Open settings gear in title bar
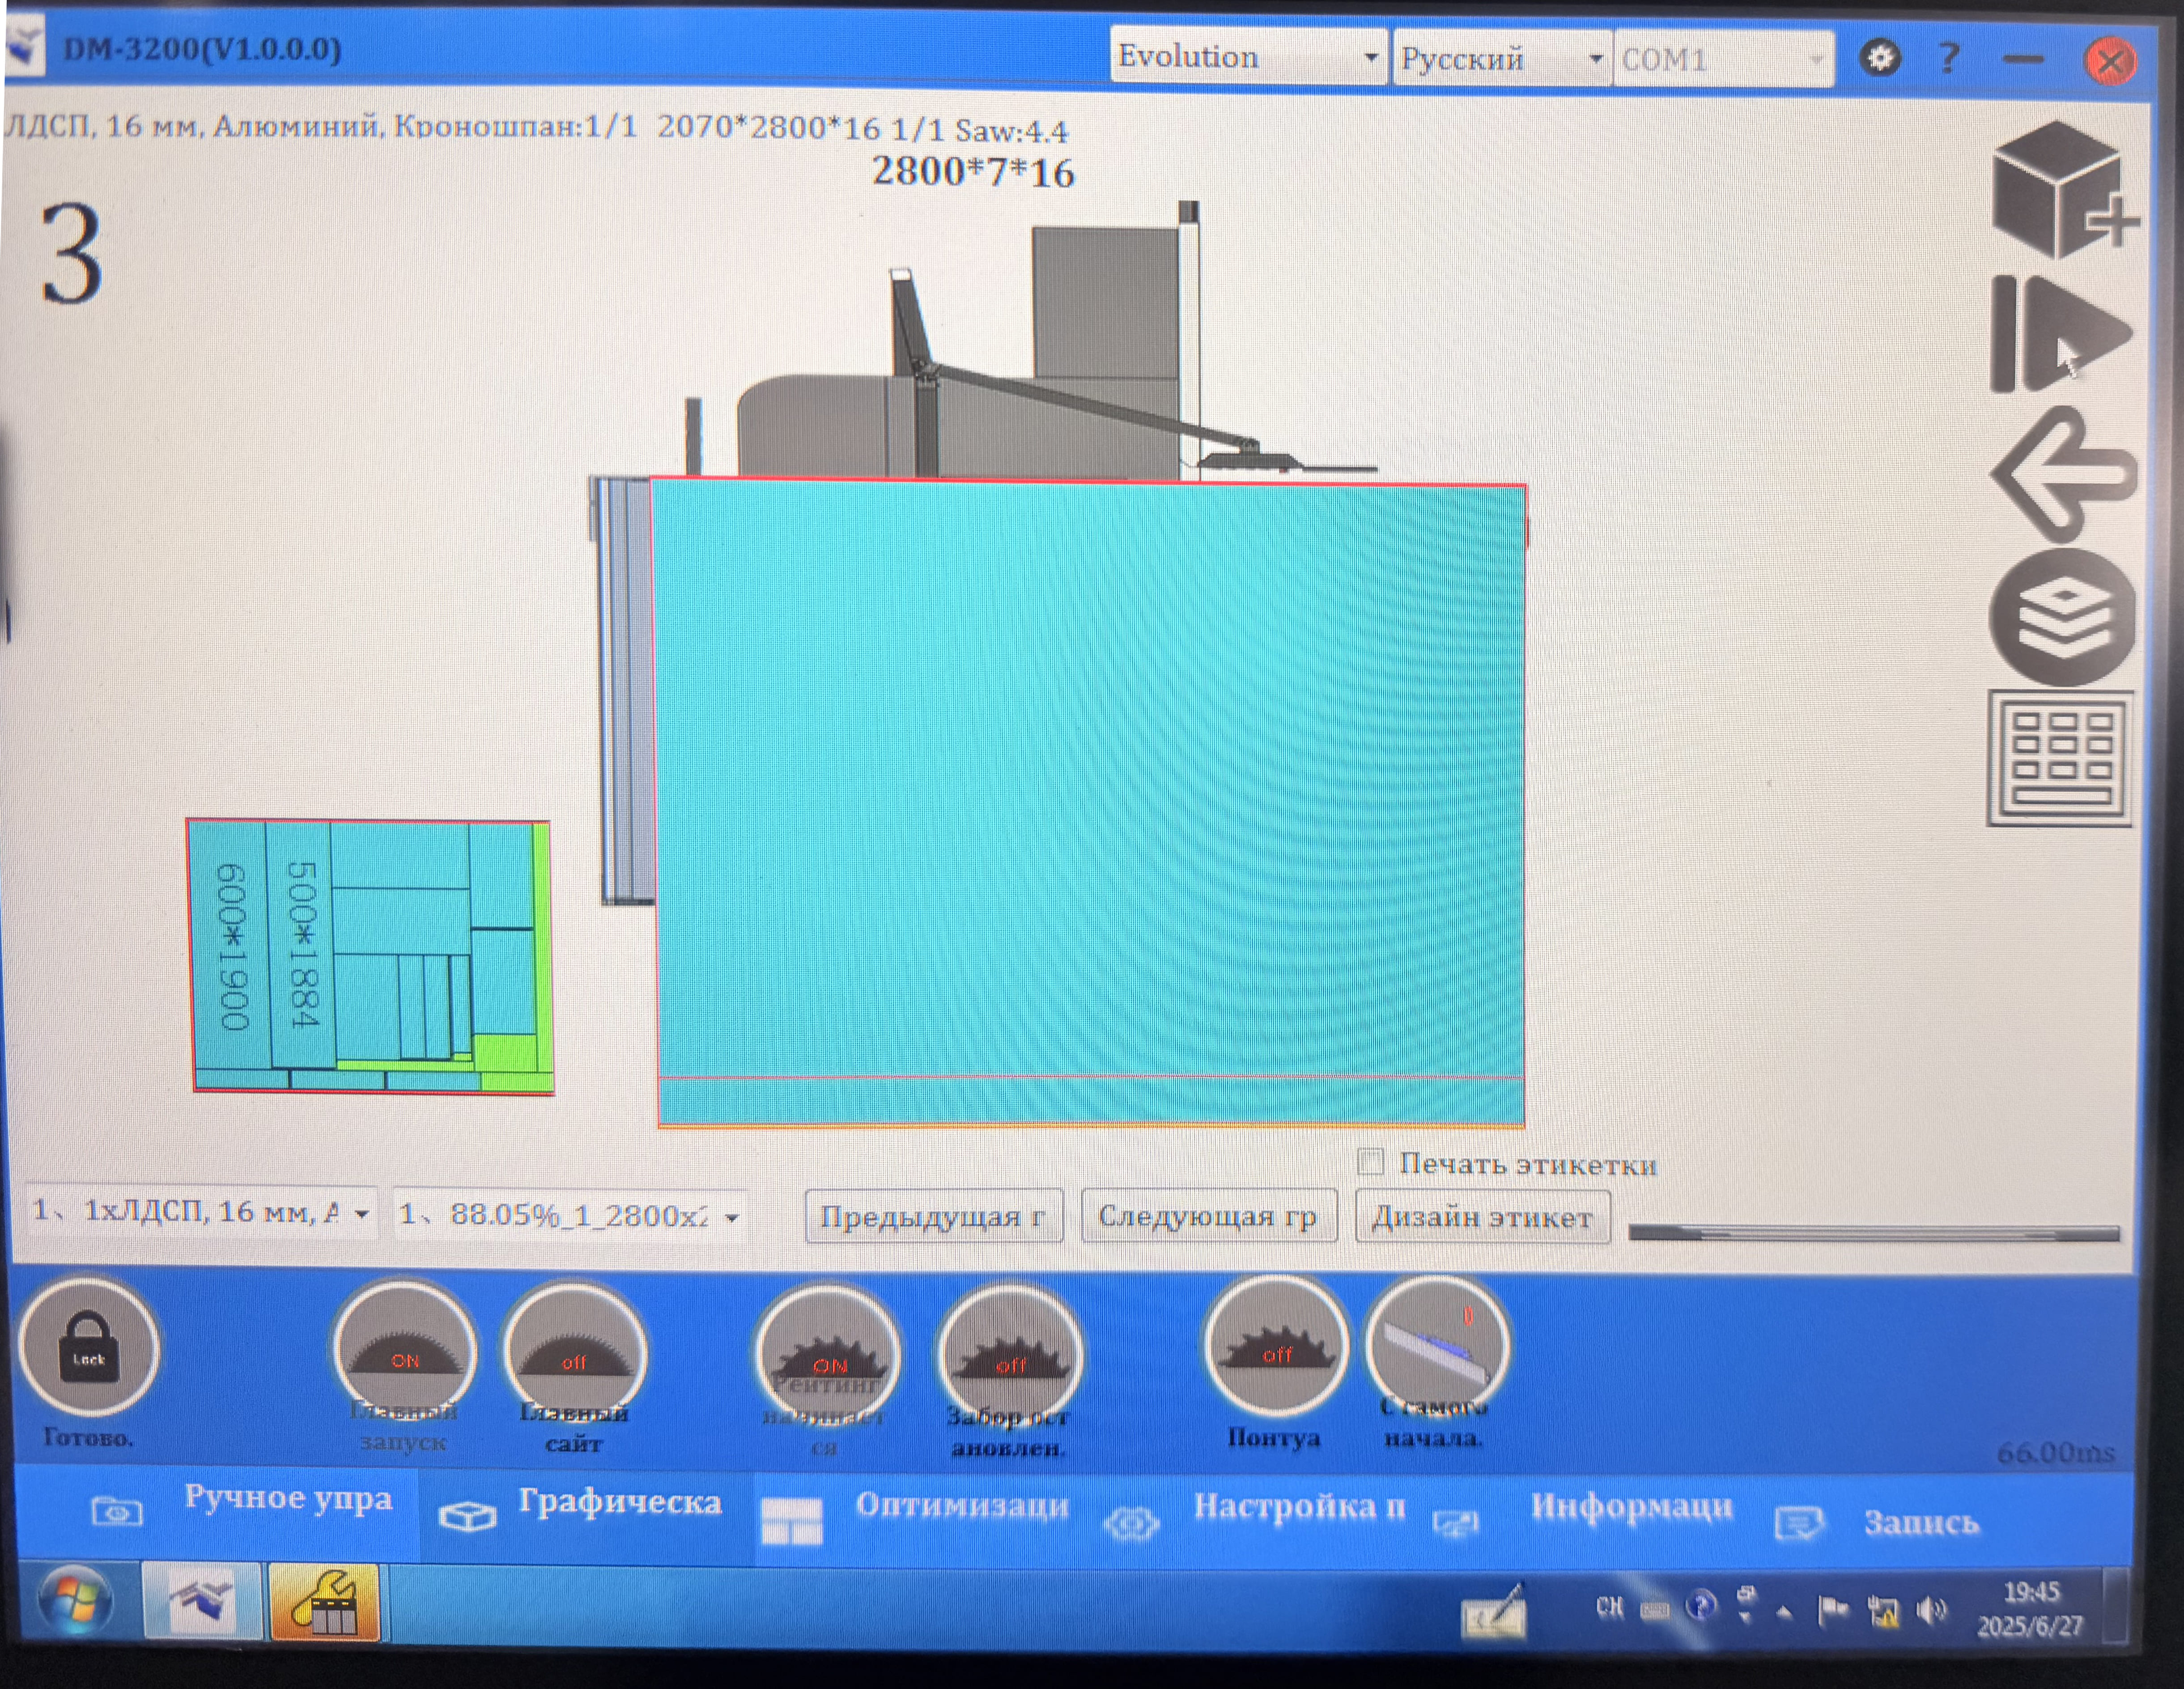Image resolution: width=2184 pixels, height=1689 pixels. tap(1880, 58)
